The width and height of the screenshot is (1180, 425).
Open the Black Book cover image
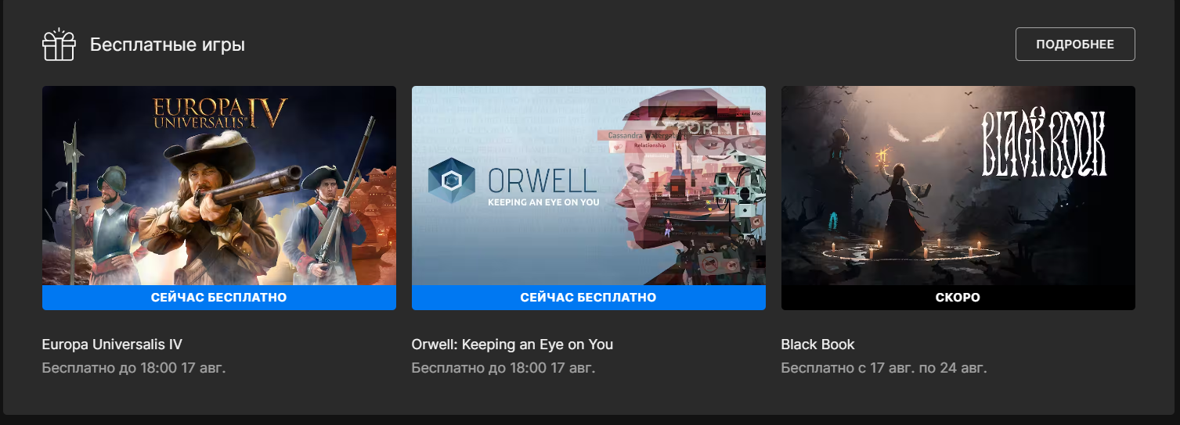[958, 185]
